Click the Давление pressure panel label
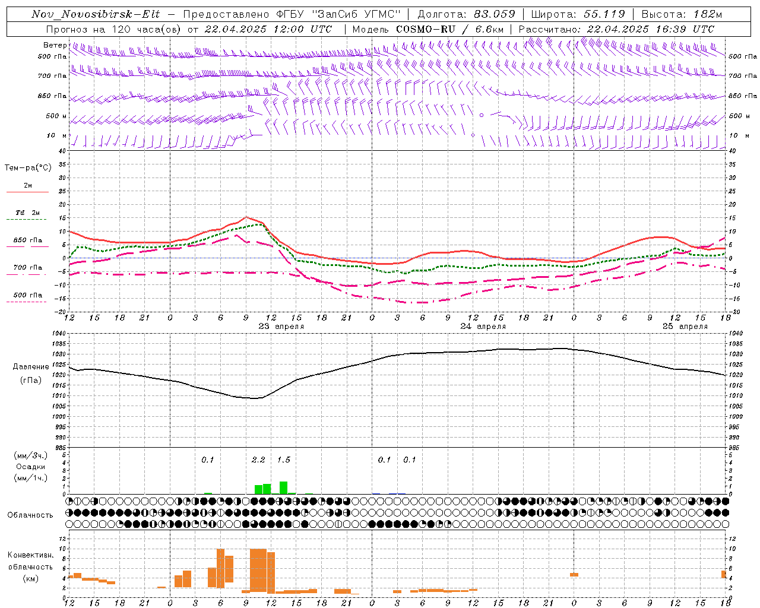 pos(31,367)
